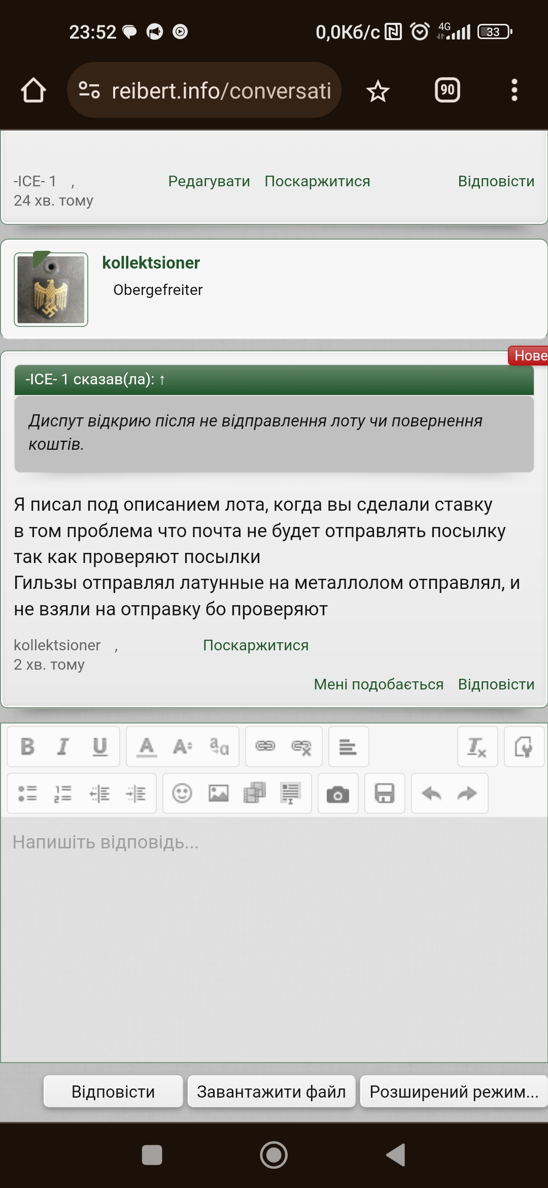Click the red Нове new-message badge
This screenshot has width=548, height=1188.
click(528, 355)
